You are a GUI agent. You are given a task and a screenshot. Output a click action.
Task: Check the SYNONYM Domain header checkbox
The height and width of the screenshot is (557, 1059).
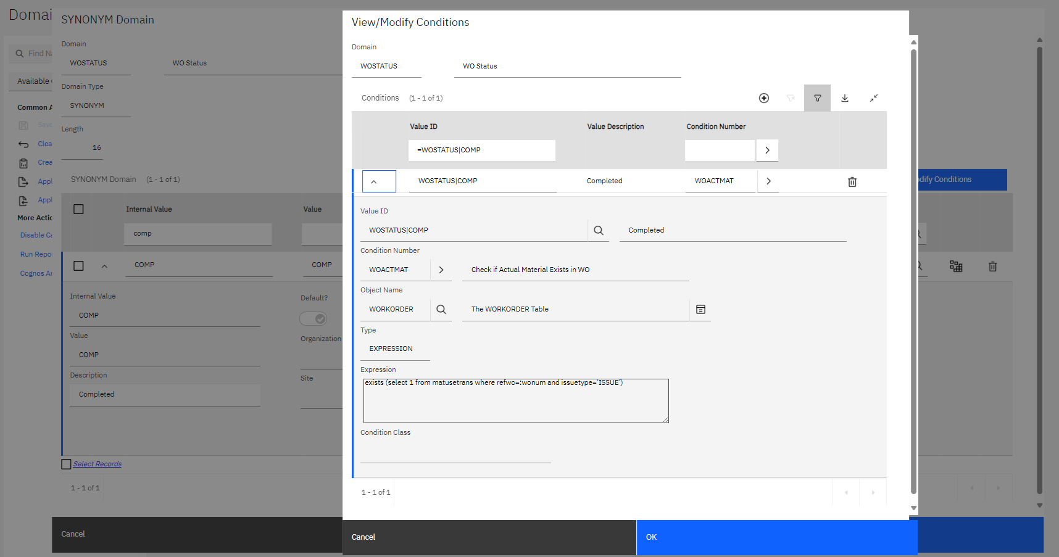click(78, 209)
